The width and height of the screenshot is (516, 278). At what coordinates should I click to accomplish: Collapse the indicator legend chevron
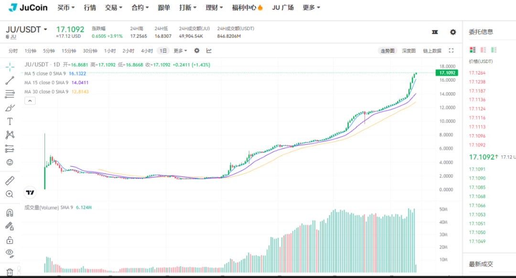[x=30, y=101]
